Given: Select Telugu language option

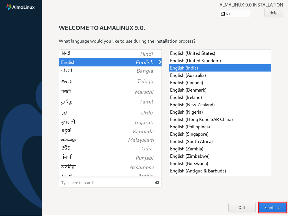Looking at the screenshot, I should click(110, 81).
